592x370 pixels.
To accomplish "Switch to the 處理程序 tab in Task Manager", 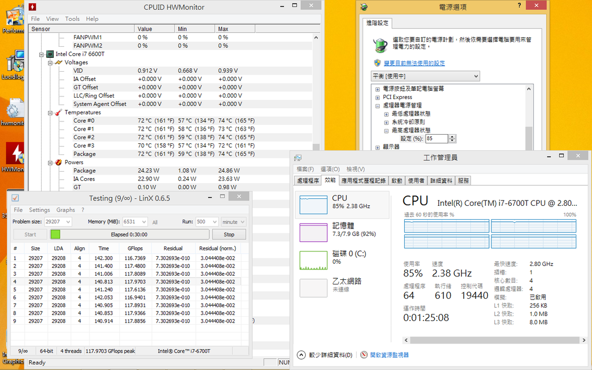I will point(308,180).
